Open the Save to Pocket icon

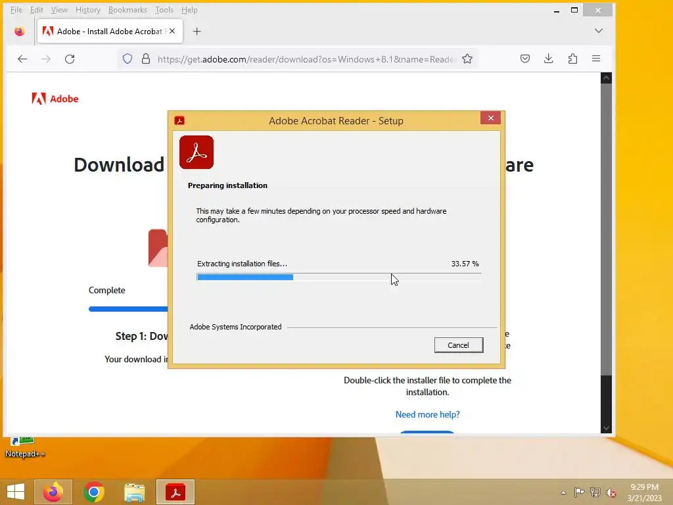click(x=525, y=59)
